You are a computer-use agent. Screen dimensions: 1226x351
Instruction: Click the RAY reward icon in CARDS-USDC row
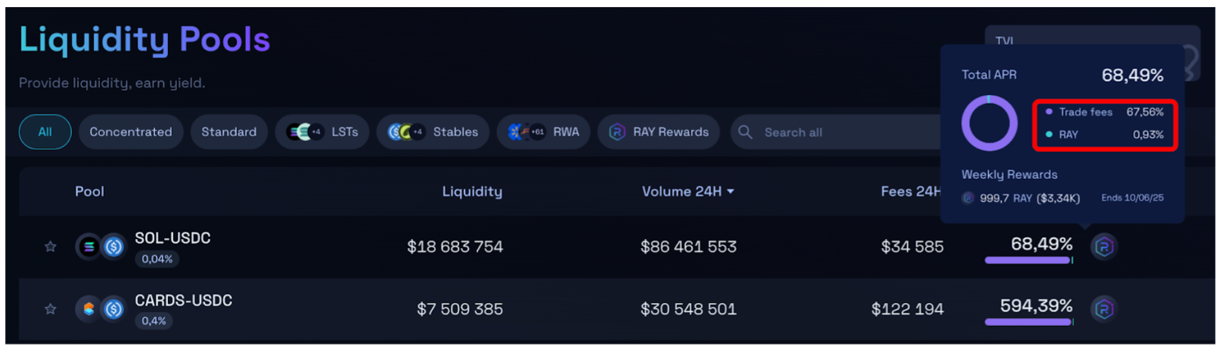(x=1103, y=309)
